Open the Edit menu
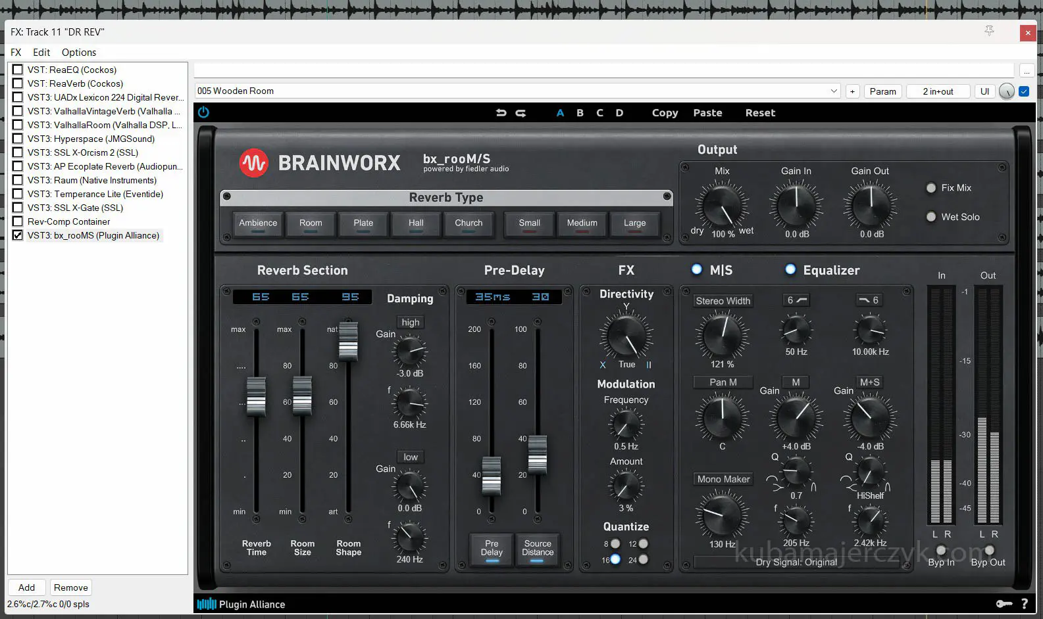 [x=41, y=53]
